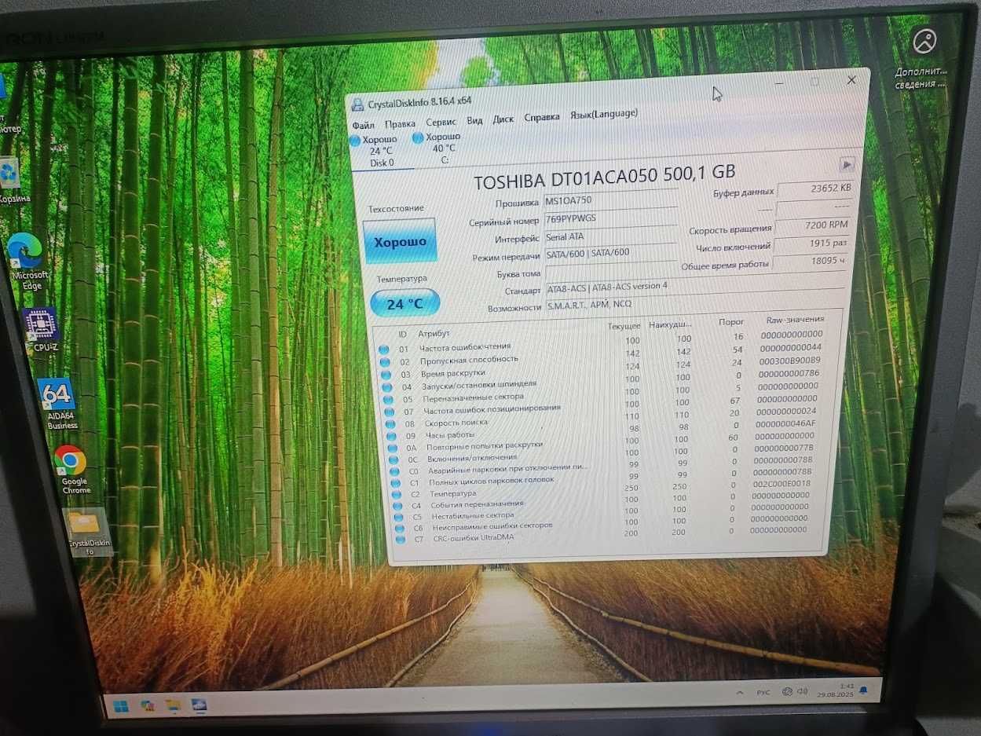Click the network icon in system tray
The width and height of the screenshot is (981, 736).
click(x=787, y=692)
